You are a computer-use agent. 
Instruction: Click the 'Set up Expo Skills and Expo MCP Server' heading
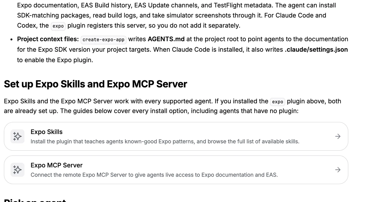96,84
